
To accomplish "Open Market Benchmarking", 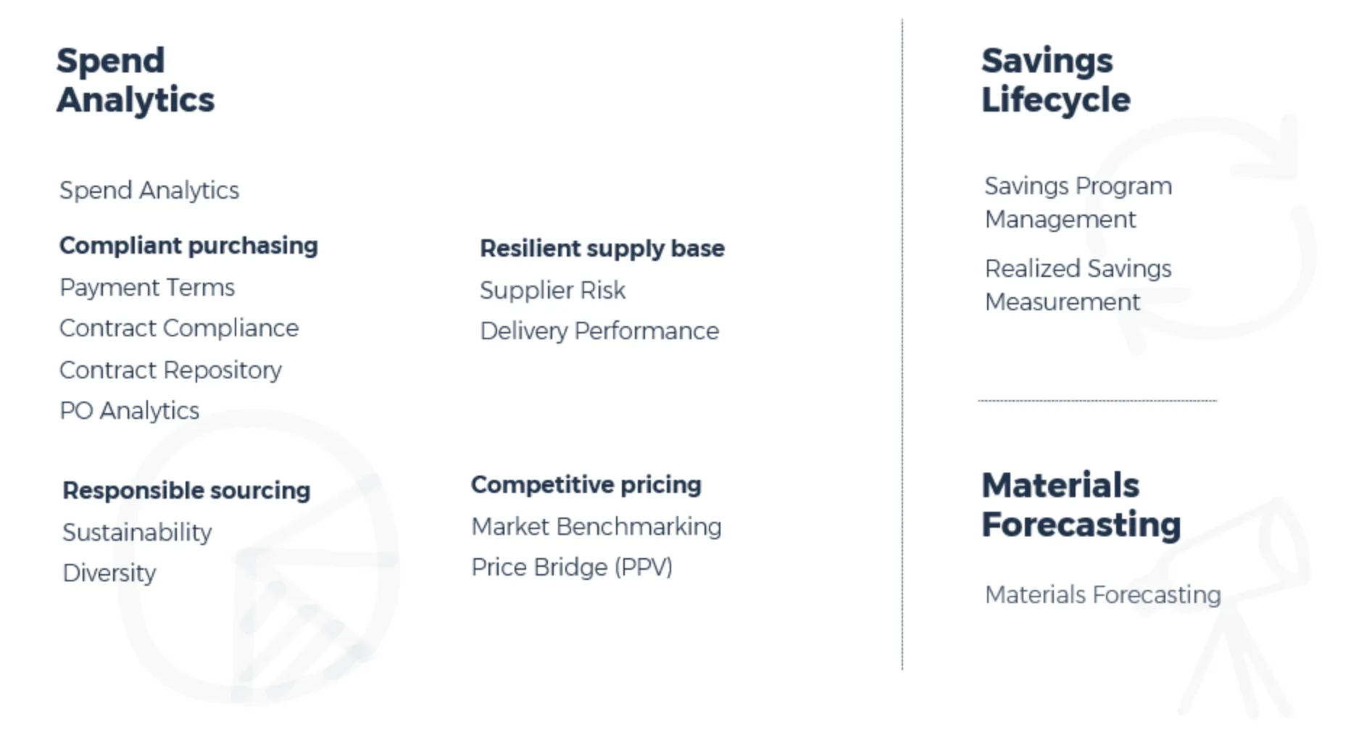I will coord(596,527).
